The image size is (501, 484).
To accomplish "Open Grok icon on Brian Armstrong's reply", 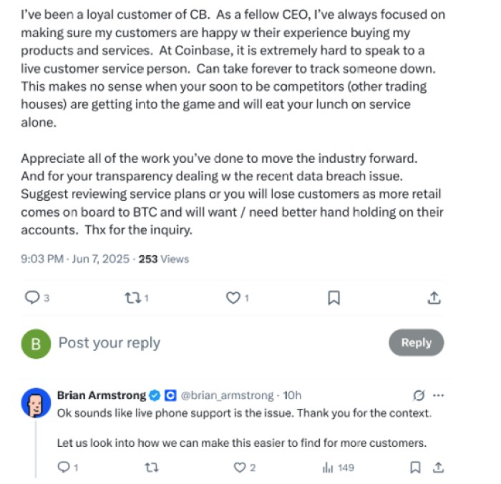I will pyautogui.click(x=420, y=395).
